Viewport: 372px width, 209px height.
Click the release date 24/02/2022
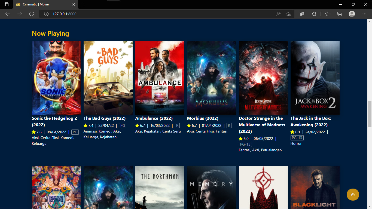click(315, 132)
